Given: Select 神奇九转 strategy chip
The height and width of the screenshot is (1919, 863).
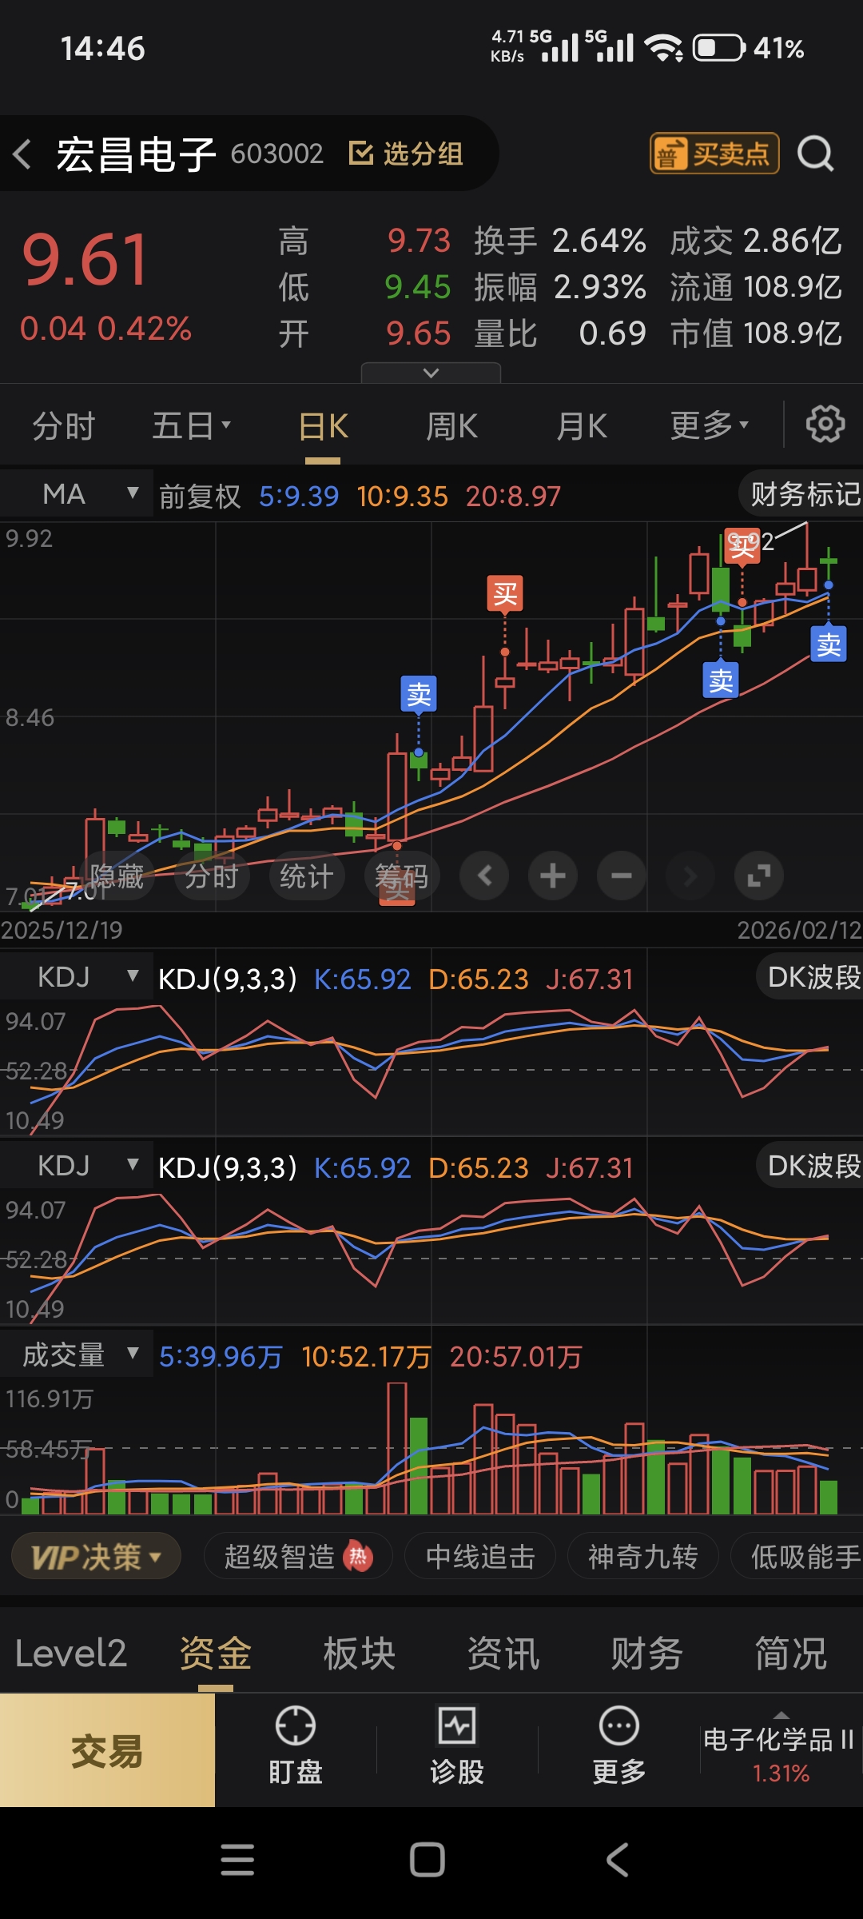Looking at the screenshot, I should pos(643,1556).
